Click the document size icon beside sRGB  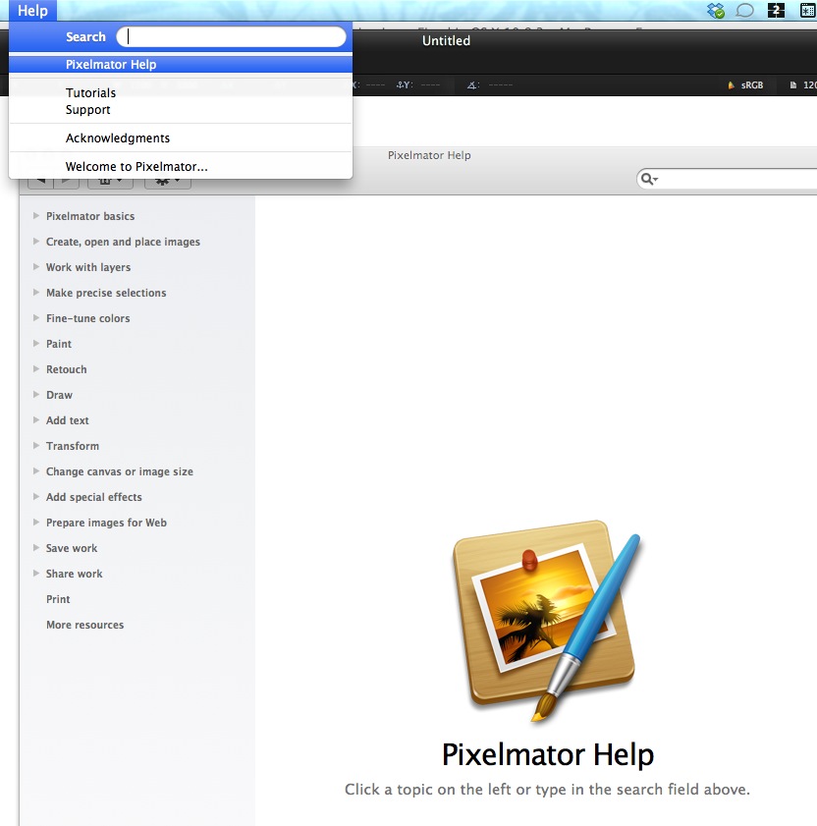793,84
